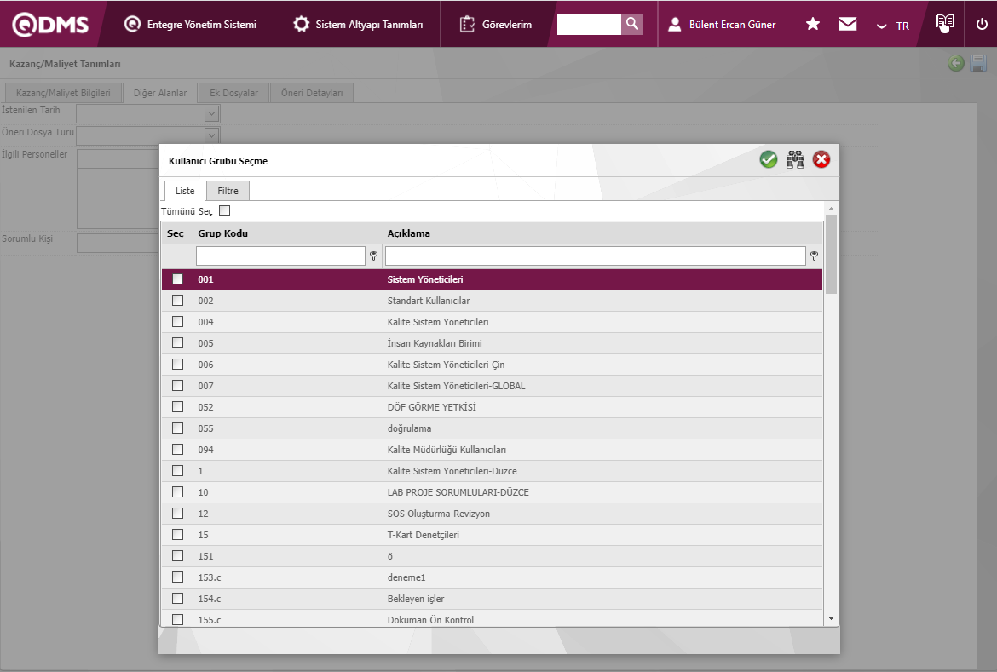Check the box for doğrulama row
The width and height of the screenshot is (997, 672).
pos(177,428)
